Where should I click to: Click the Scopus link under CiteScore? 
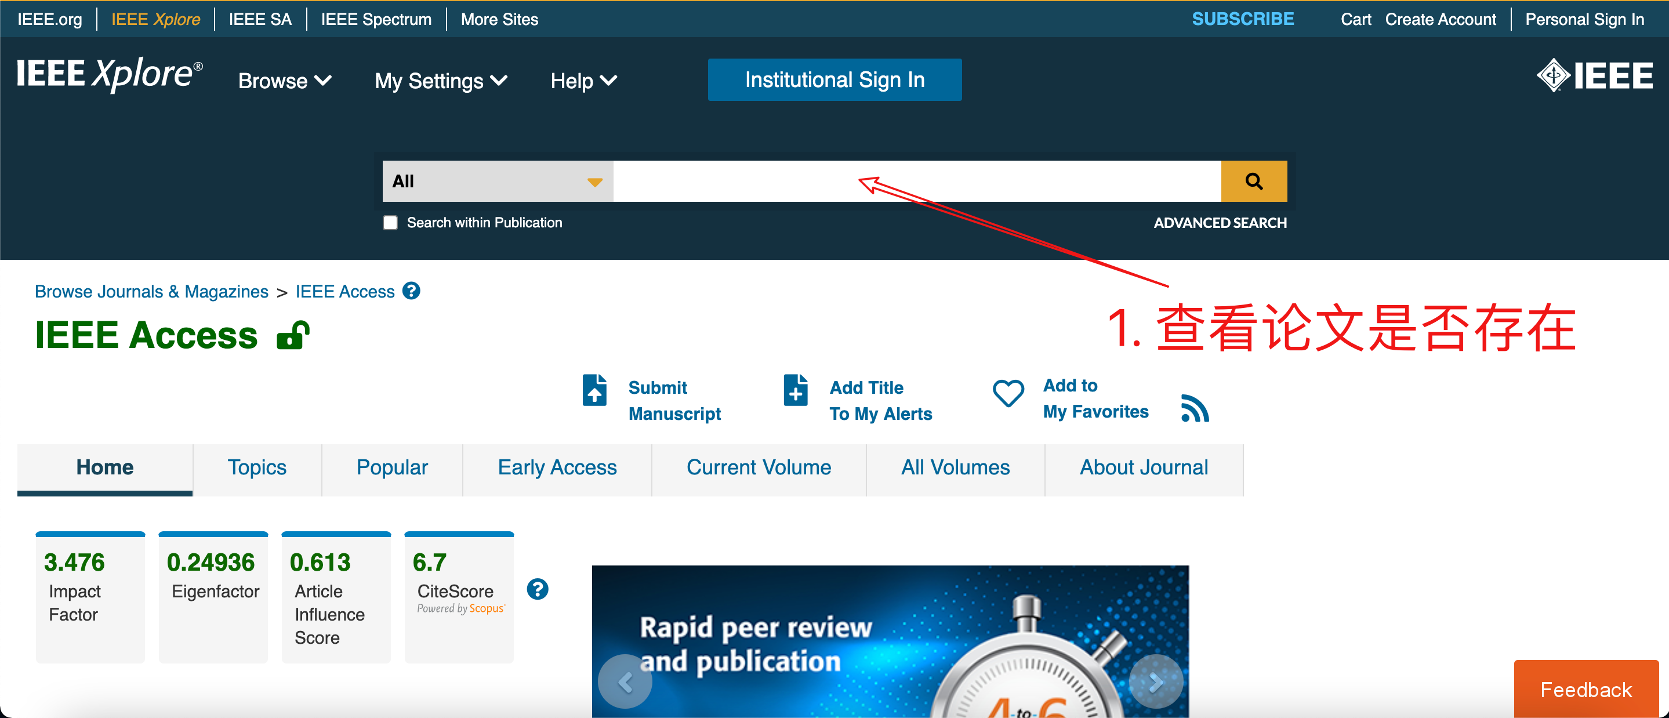point(487,608)
